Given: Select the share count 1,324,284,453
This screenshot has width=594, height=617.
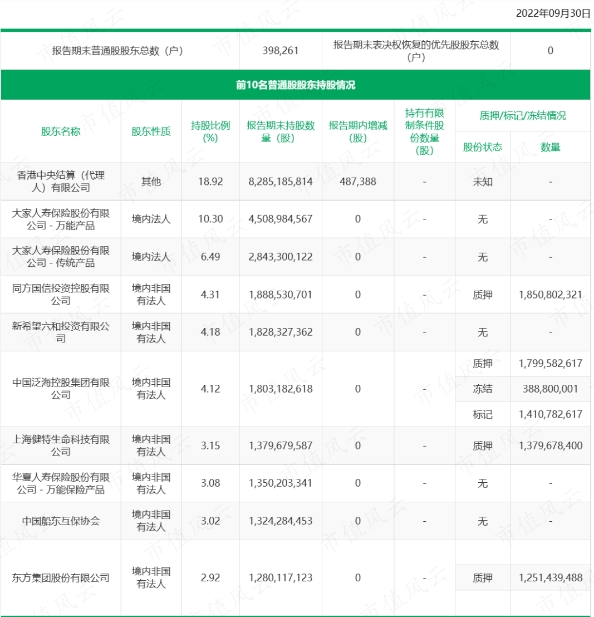Looking at the screenshot, I should pos(281,521).
